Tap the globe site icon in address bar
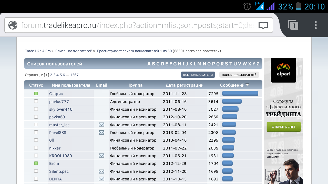Viewport: 328px width, 184px height. pyautogui.click(x=13, y=25)
